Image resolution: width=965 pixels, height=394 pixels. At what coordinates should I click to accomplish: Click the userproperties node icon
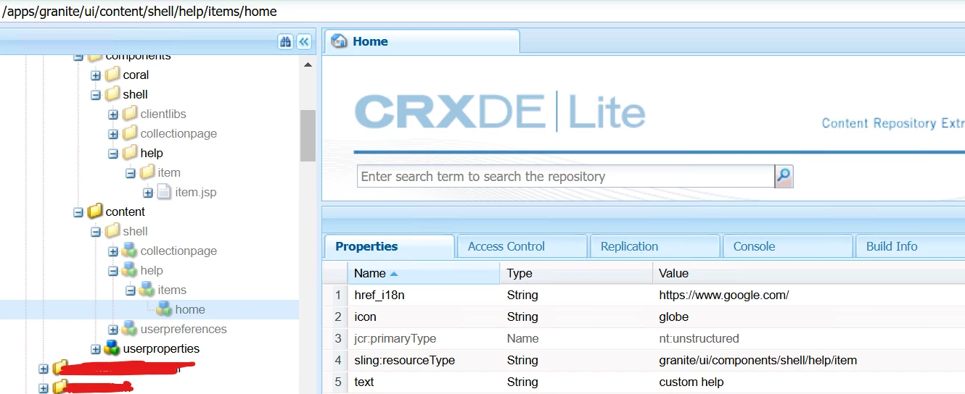(x=112, y=348)
